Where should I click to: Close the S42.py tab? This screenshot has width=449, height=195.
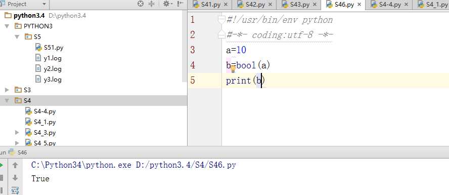point(271,5)
